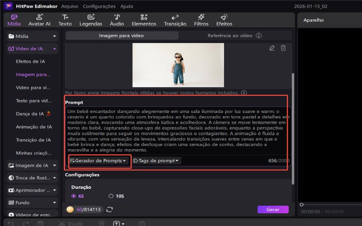Click the undo arrow in timeline toolbar
This screenshot has width=362, height=226.
pos(11,223)
